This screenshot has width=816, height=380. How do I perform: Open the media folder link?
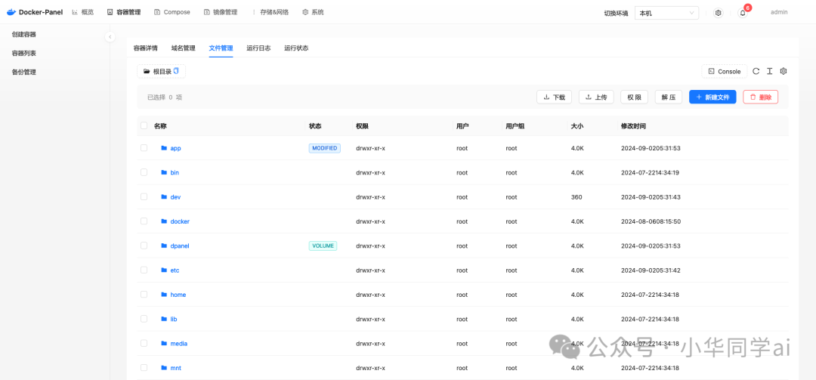(179, 344)
